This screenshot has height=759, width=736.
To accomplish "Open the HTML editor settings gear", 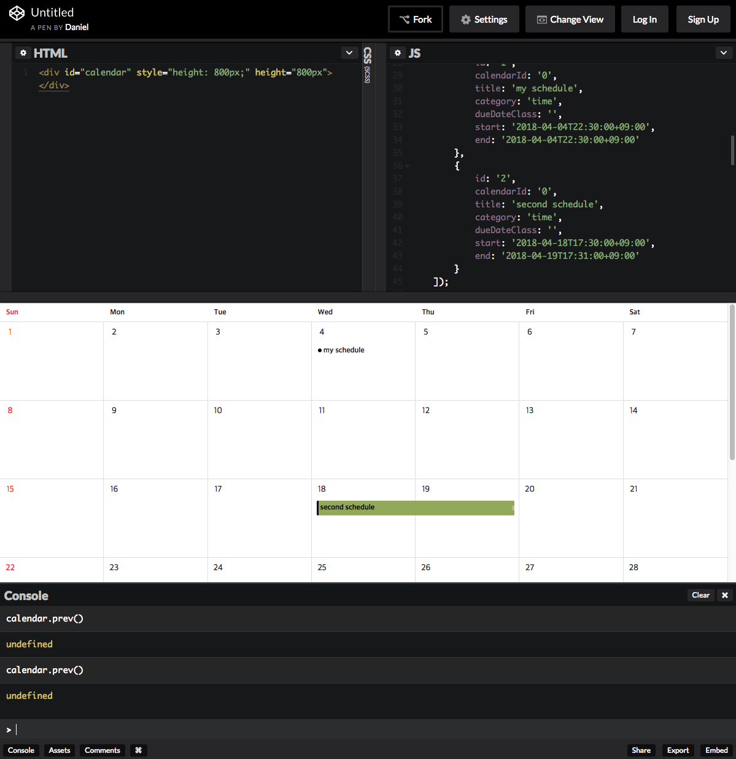I will point(23,53).
